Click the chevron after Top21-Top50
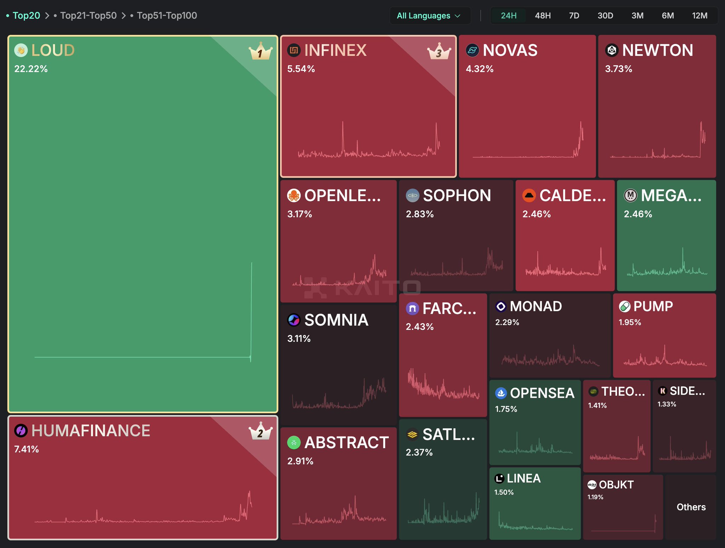This screenshot has width=725, height=548. [124, 16]
